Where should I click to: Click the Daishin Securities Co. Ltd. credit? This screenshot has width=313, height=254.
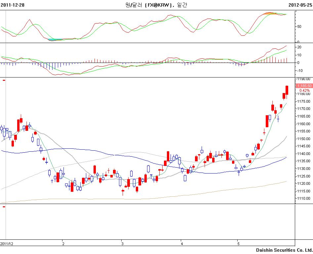tap(284, 250)
